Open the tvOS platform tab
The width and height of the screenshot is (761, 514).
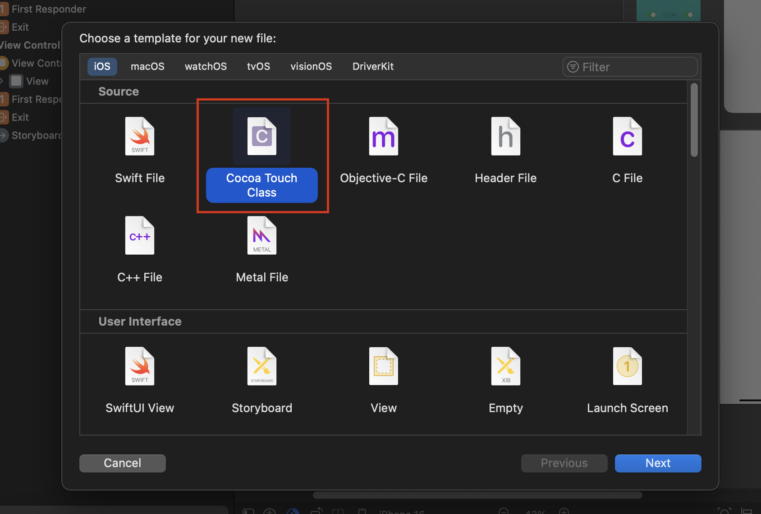tap(258, 66)
